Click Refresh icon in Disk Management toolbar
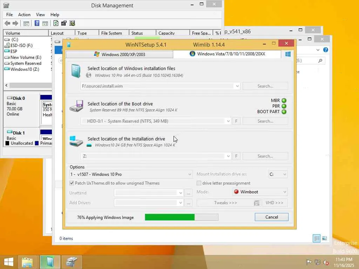359x269 pixels. point(56,23)
